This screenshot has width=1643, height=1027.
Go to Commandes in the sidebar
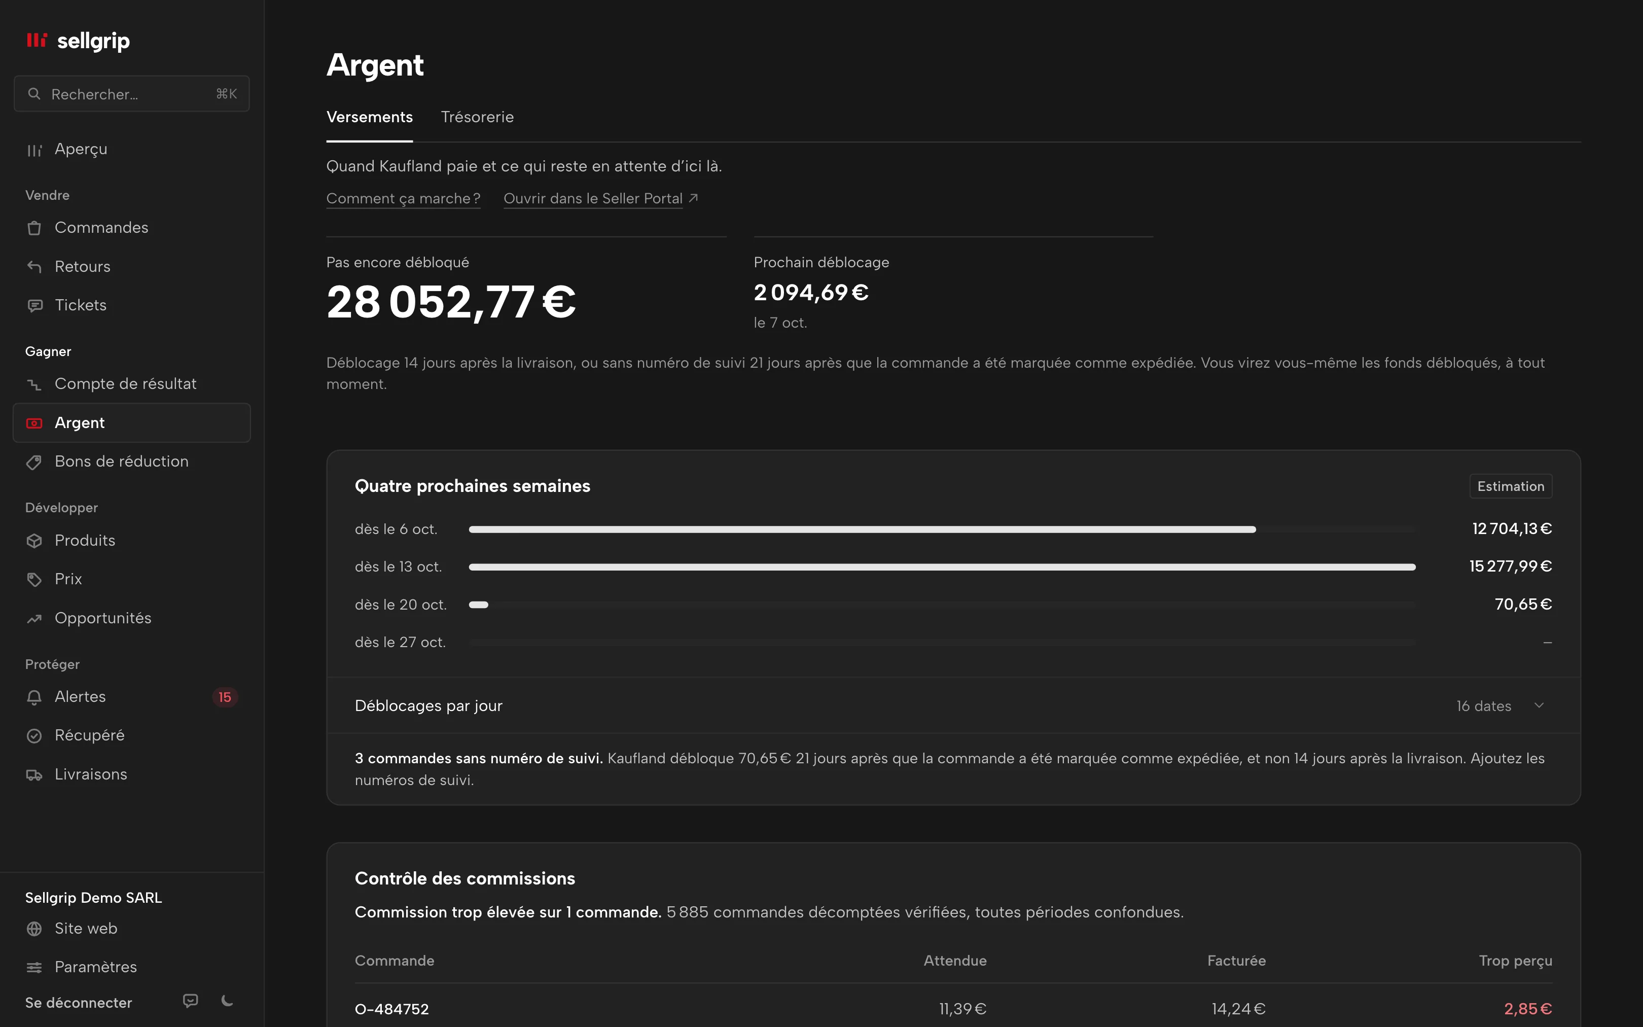pos(132,228)
